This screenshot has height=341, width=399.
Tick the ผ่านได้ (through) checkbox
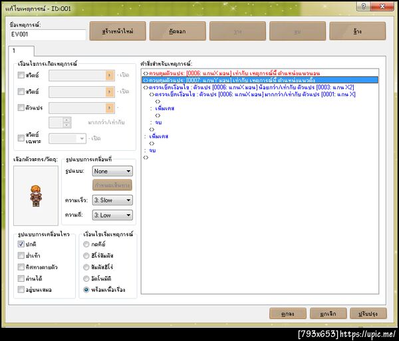[x=21, y=279]
